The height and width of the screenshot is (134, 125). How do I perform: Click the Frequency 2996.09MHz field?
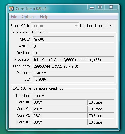pos(73,66)
